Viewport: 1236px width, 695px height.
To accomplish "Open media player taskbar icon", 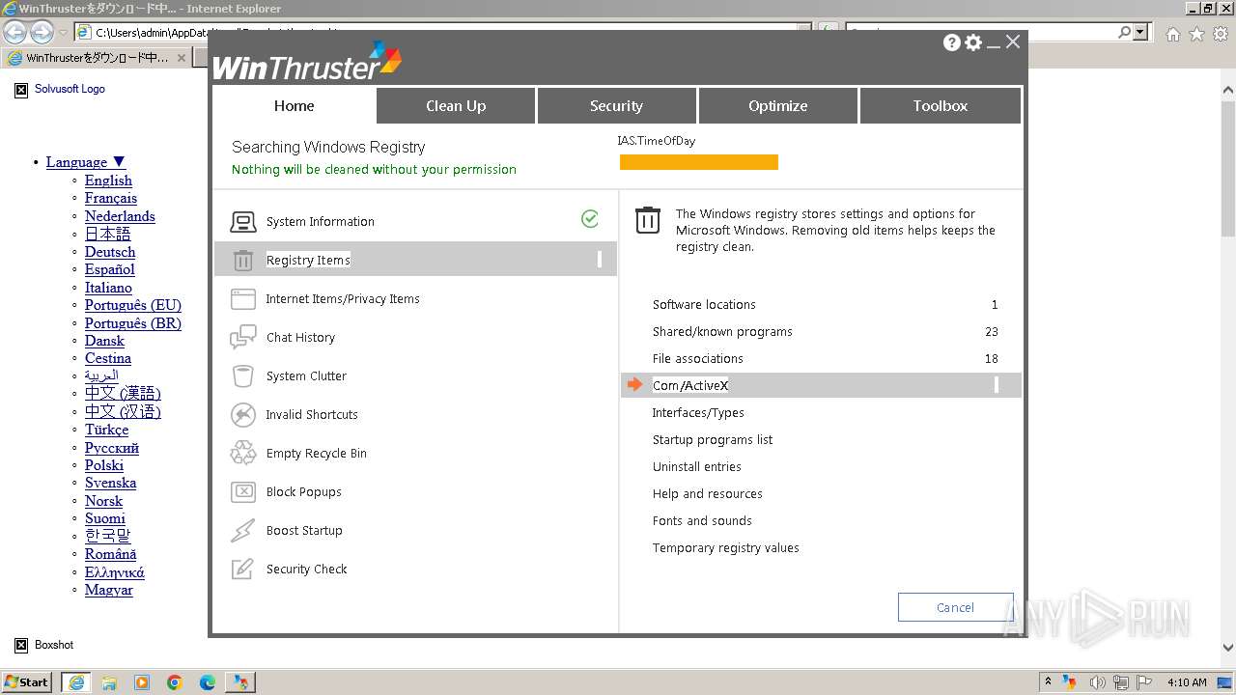I will [142, 682].
